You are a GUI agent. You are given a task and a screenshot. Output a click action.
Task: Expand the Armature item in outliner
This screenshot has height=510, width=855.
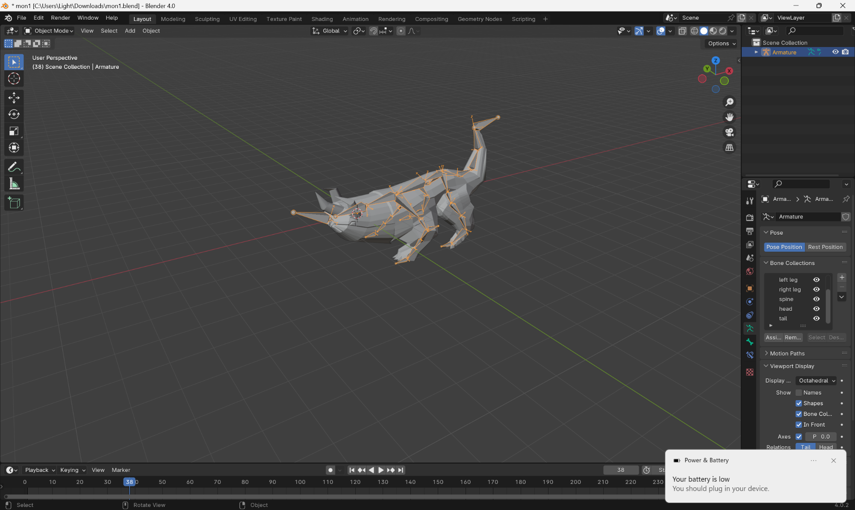pyautogui.click(x=756, y=52)
